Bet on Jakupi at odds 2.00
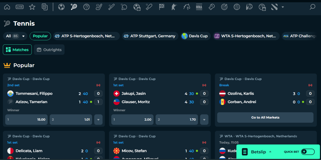Image resolution: width=321 pixels, height=160 pixels. [x=133, y=120]
